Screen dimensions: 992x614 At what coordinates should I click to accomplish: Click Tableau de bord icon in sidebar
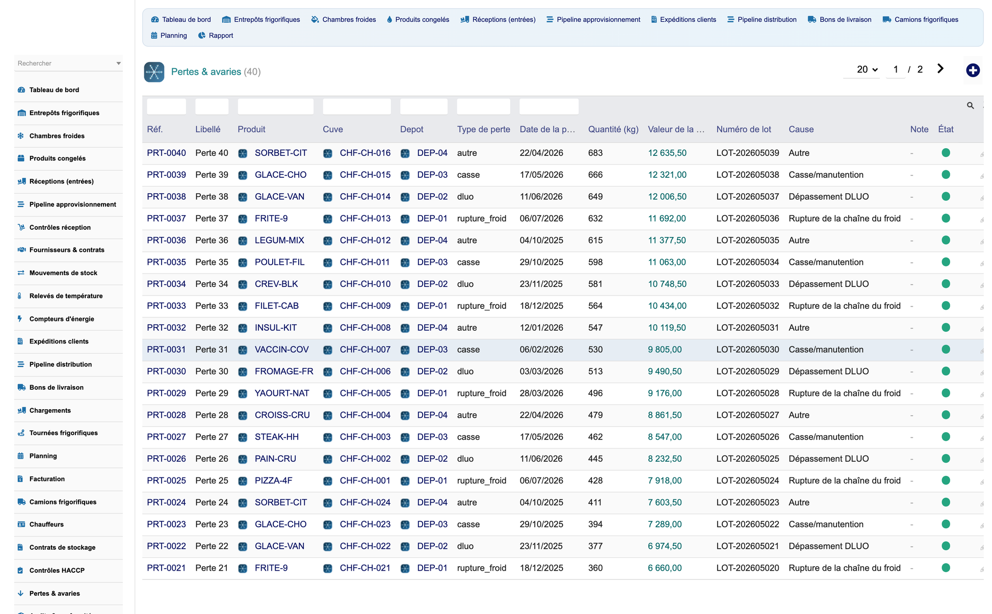tap(21, 90)
